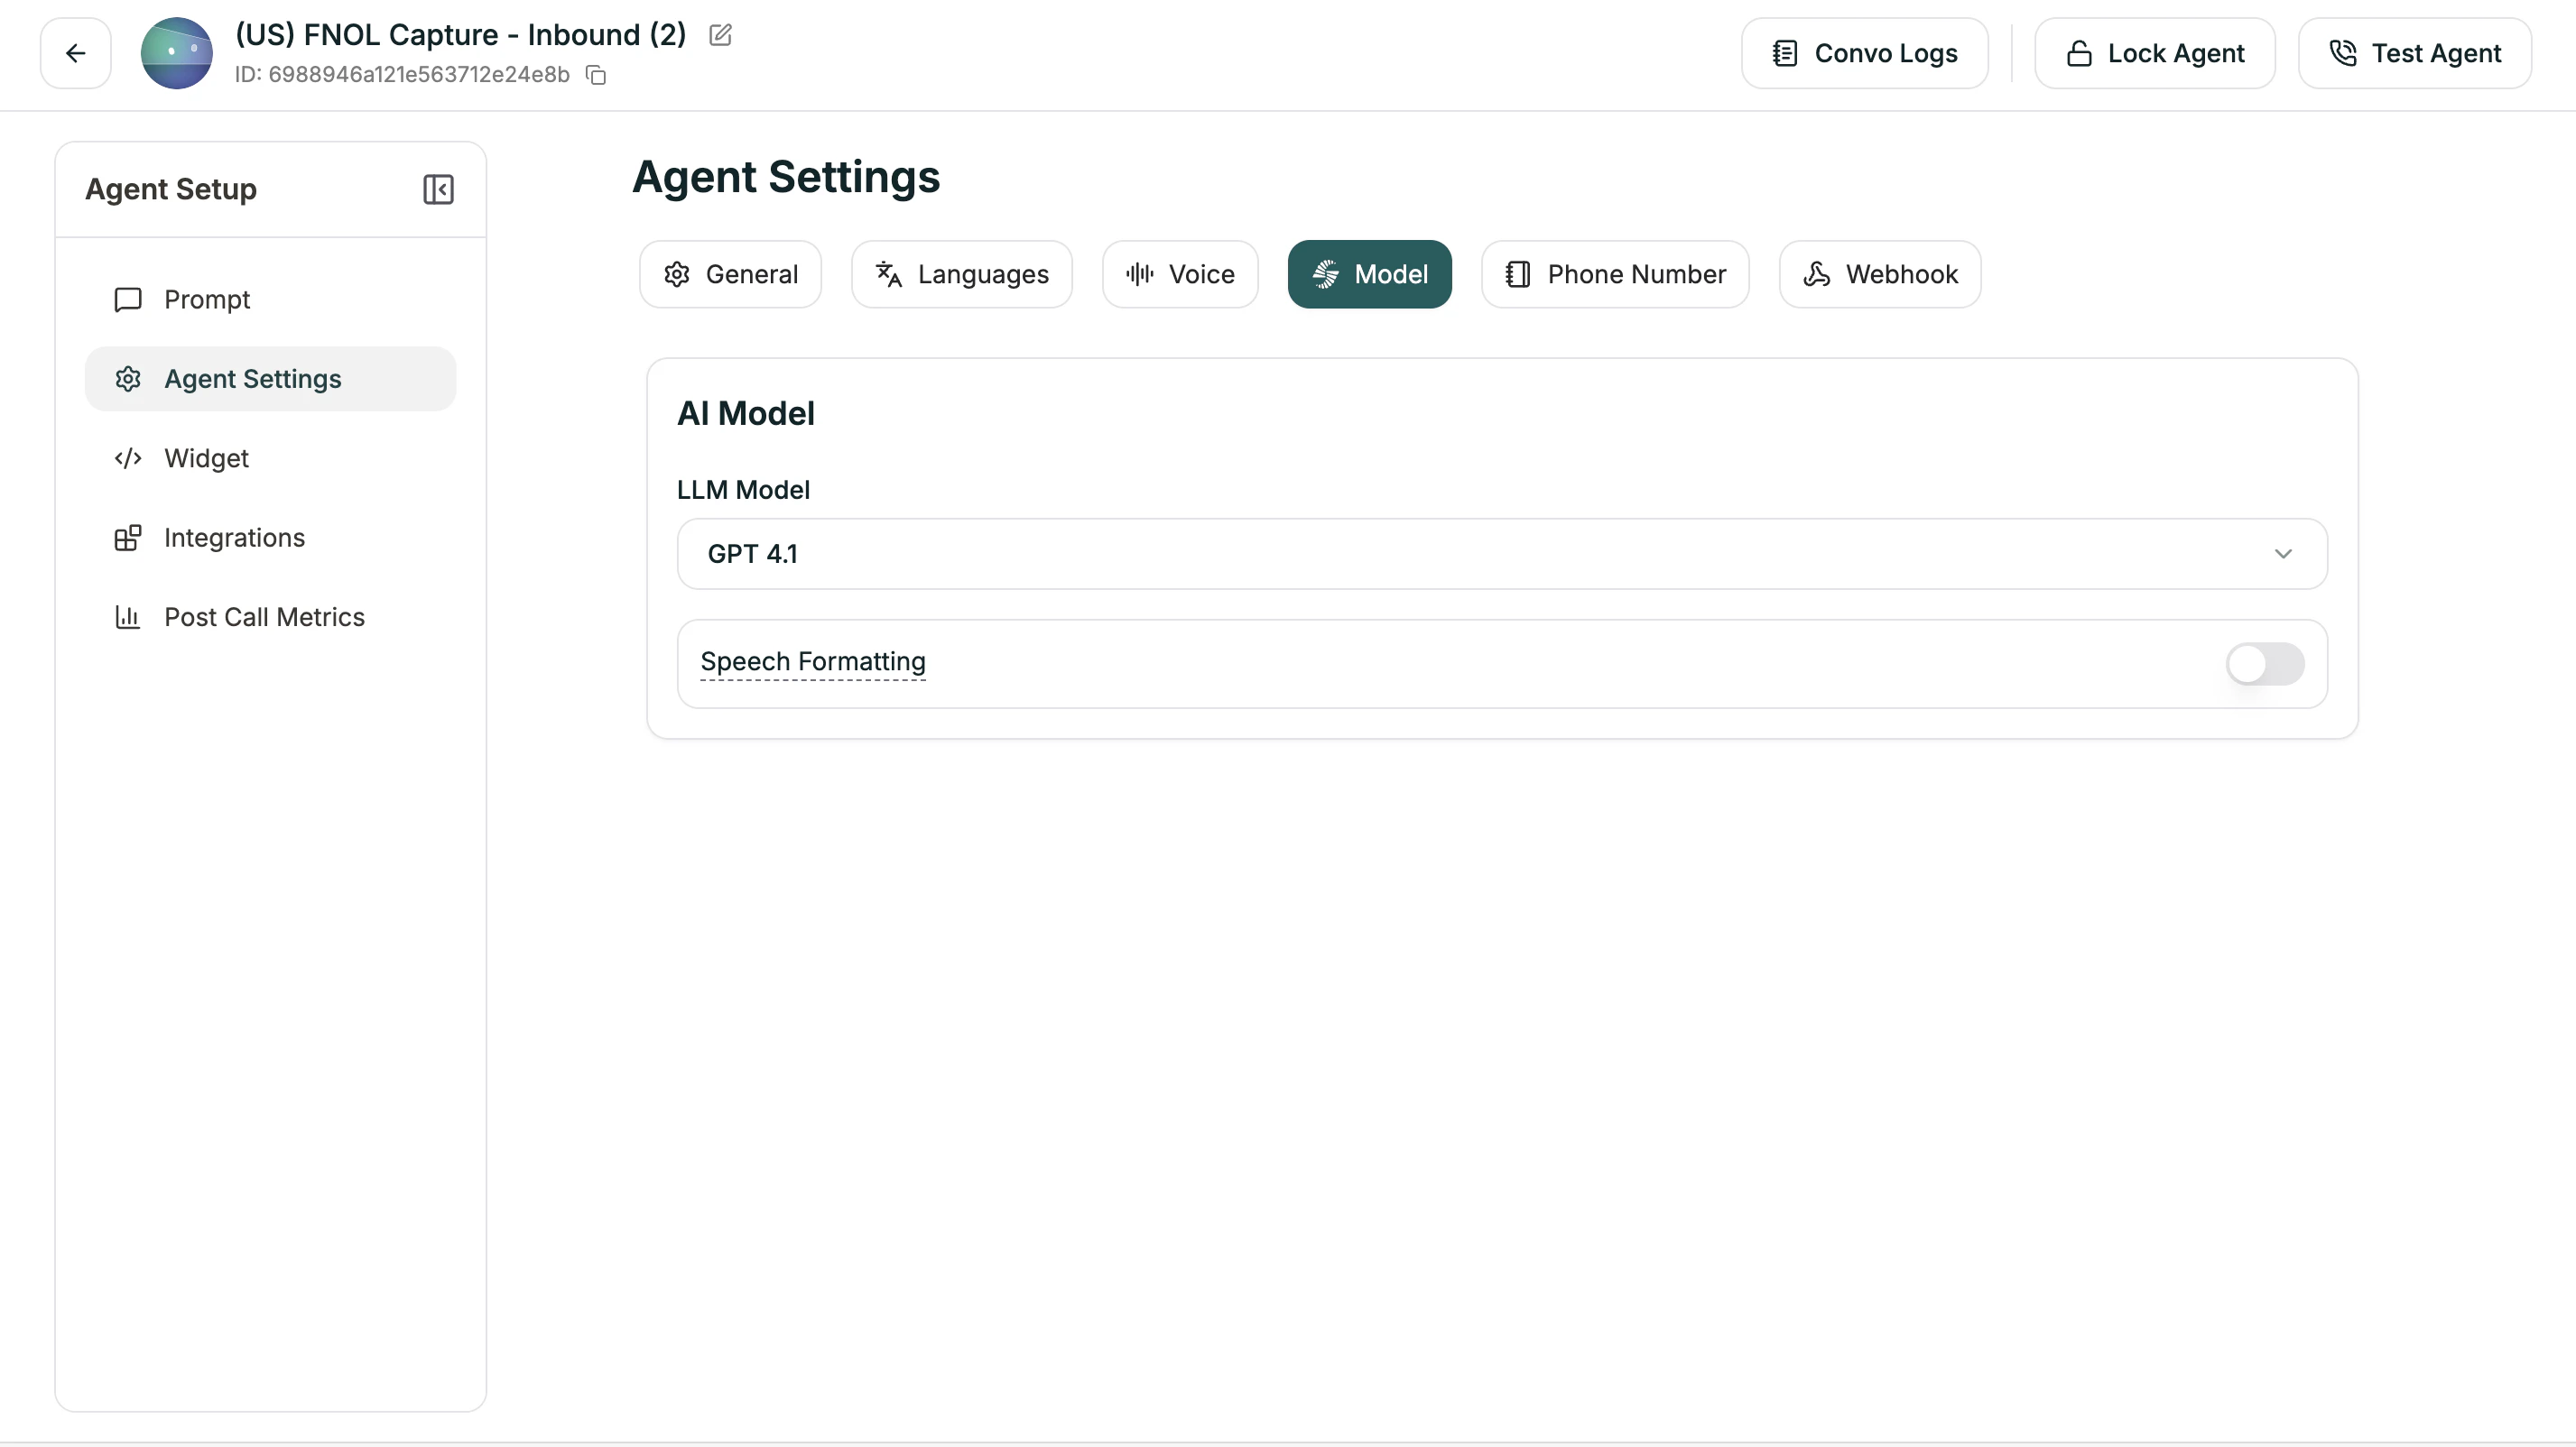Click the pencil icon to edit agent name
The width and height of the screenshot is (2576, 1447).
pyautogui.click(x=720, y=35)
